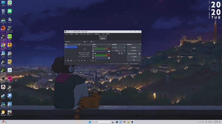
Task: Start the virtual camera
Action: (x=132, y=54)
